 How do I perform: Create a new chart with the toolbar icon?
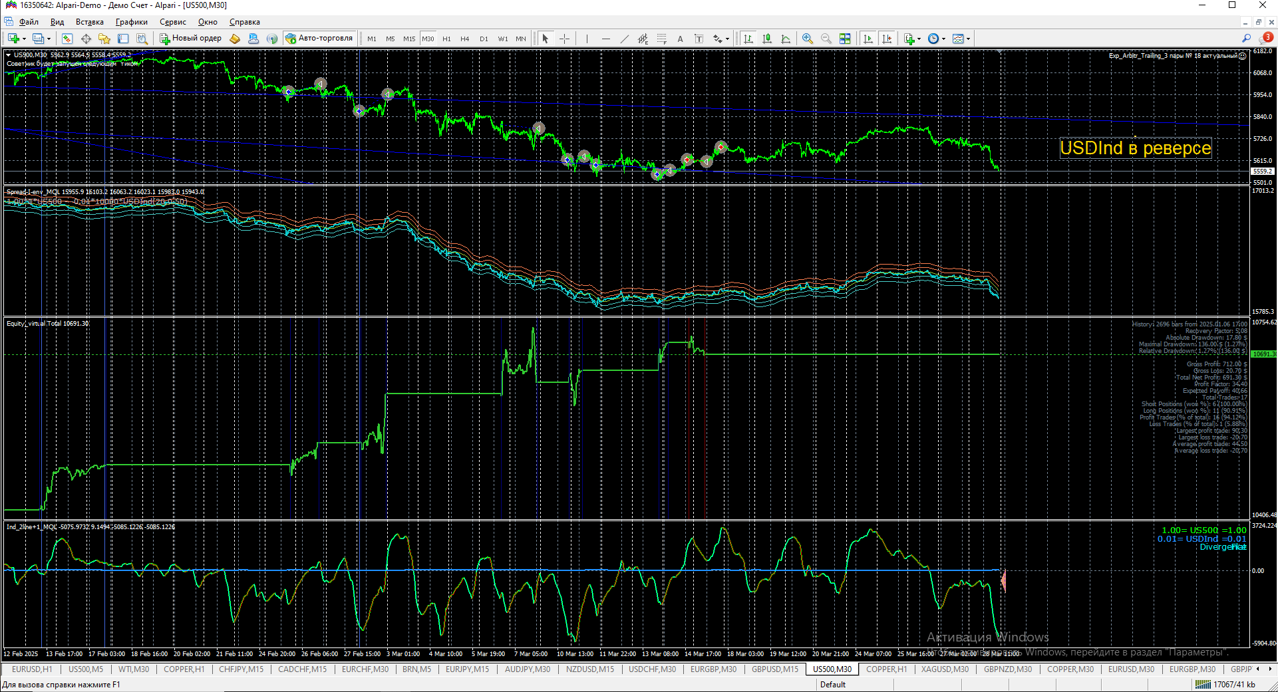tap(13, 39)
